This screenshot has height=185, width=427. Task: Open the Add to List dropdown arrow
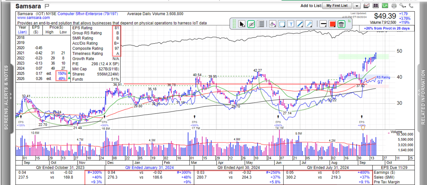[x=357, y=6]
